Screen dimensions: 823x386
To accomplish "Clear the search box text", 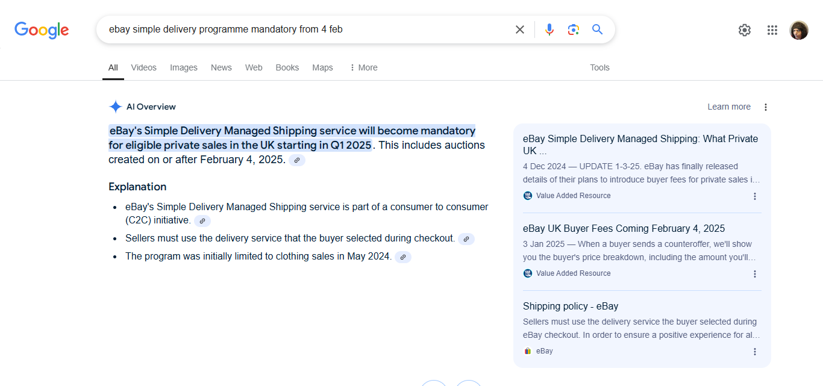I will click(x=520, y=30).
